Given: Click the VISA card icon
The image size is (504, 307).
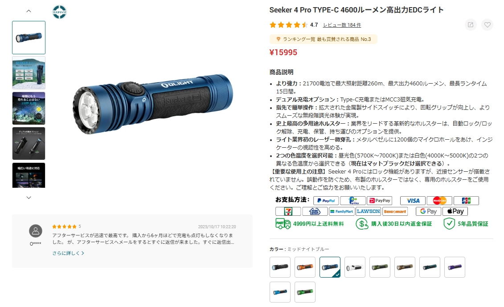Looking at the screenshot, I should click(413, 201).
